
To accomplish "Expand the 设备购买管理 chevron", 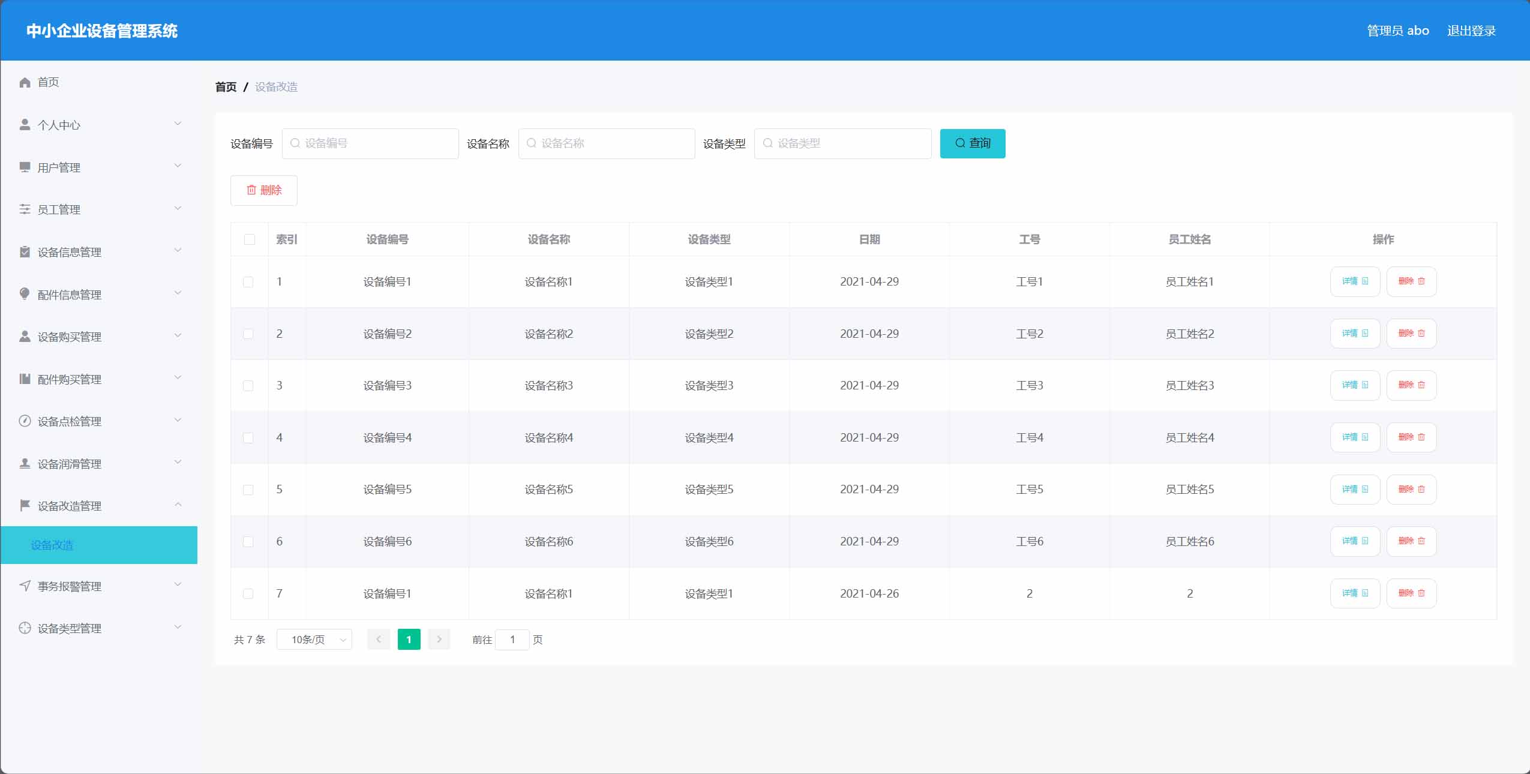I will pyautogui.click(x=178, y=335).
